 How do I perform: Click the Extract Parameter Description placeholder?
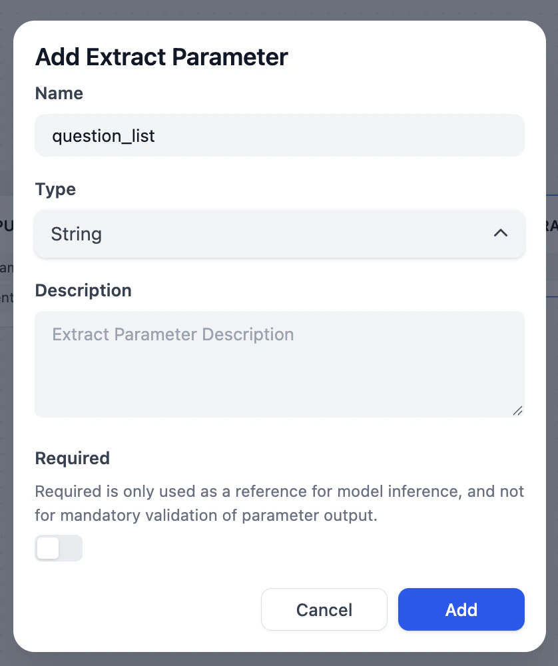173,334
